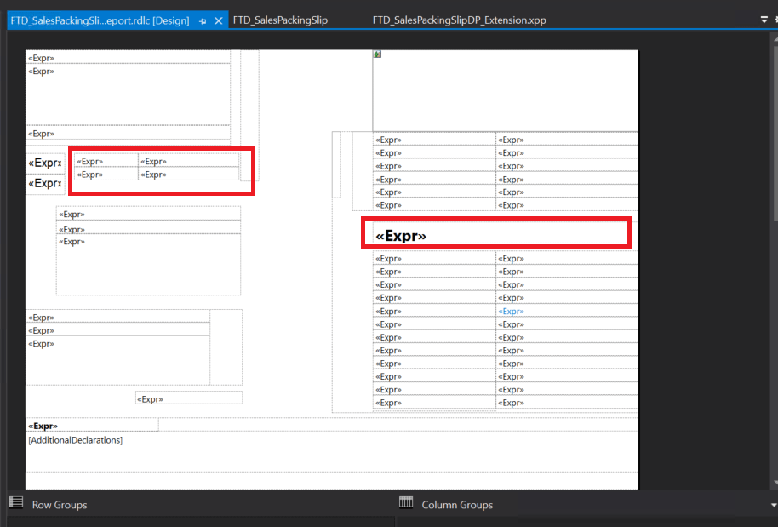This screenshot has width=778, height=527.
Task: Click the Column Groups label
Action: pos(457,505)
